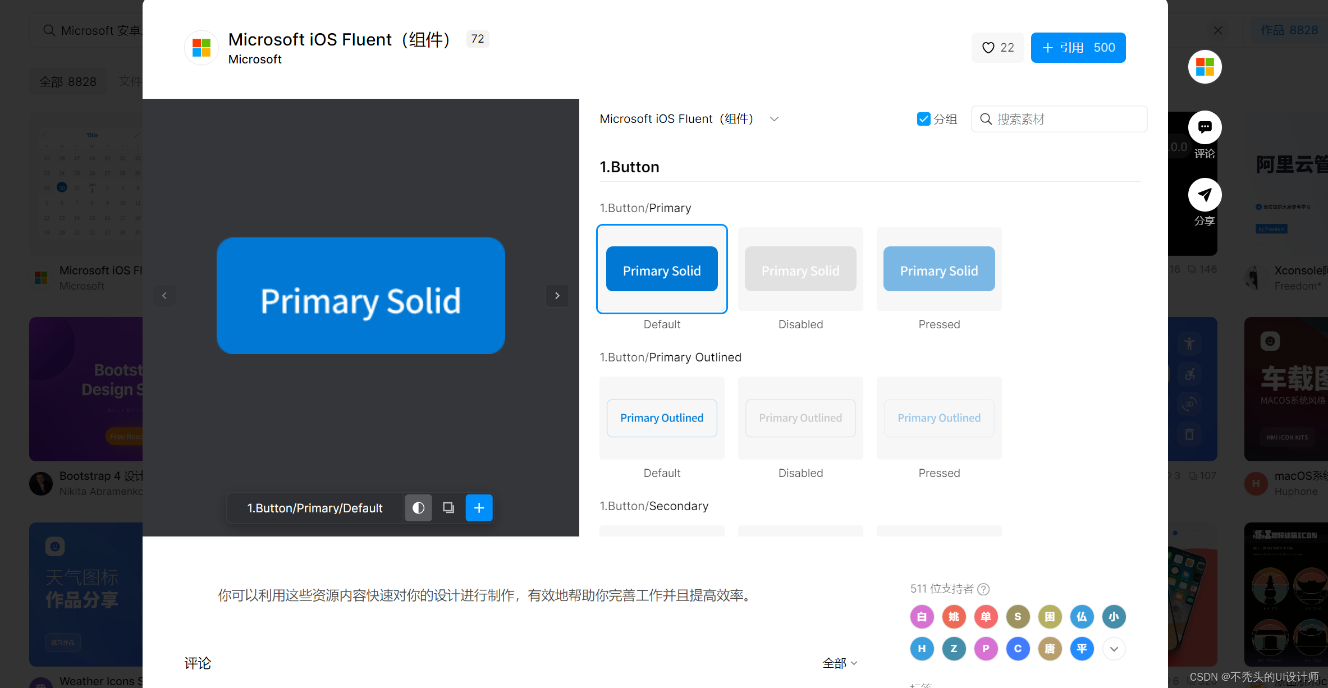Select the 全部 8828 tab in background page
This screenshot has width=1328, height=688.
[x=68, y=82]
